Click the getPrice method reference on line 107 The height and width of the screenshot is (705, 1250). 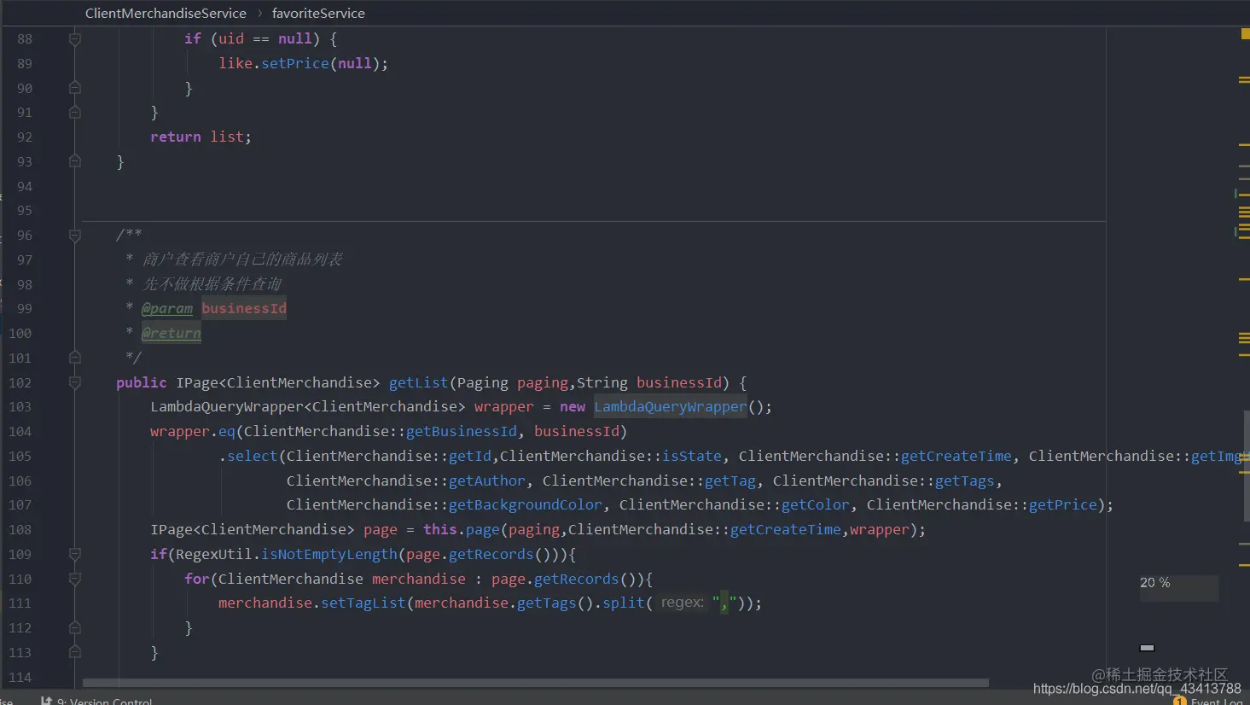click(x=1063, y=504)
